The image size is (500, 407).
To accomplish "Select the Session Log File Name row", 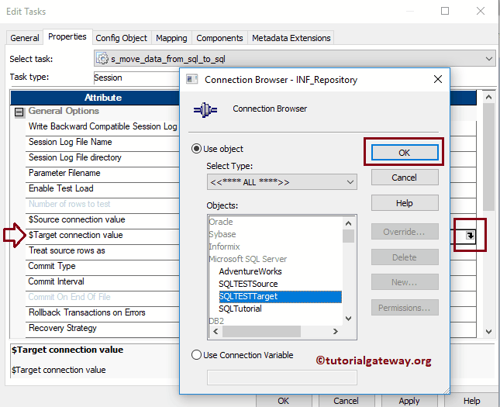I will pyautogui.click(x=102, y=142).
